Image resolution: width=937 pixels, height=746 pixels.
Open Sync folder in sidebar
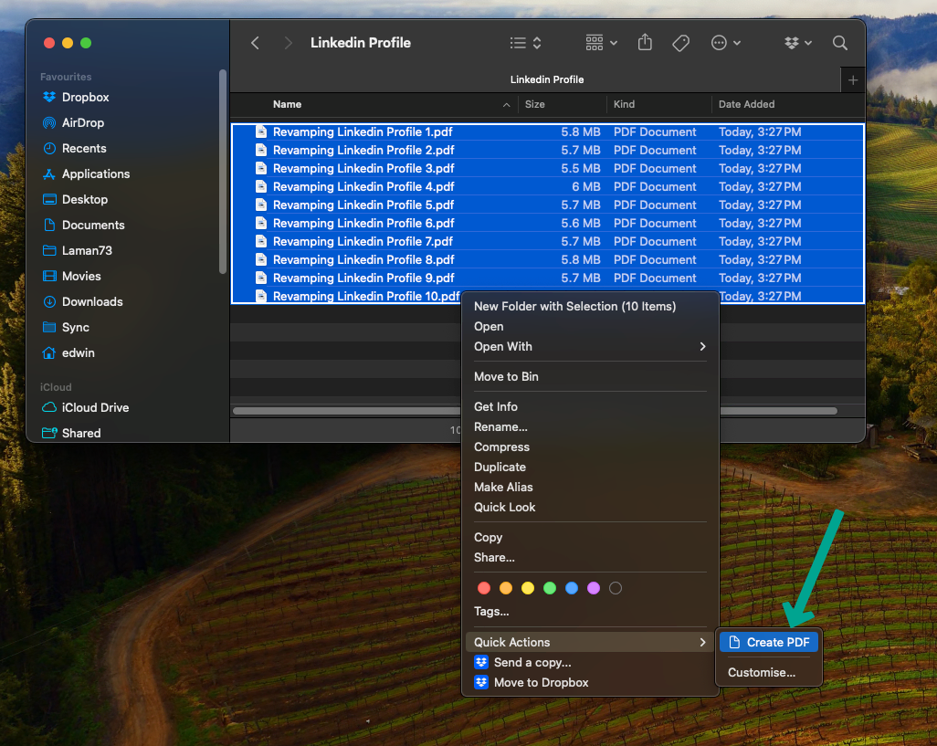75,328
